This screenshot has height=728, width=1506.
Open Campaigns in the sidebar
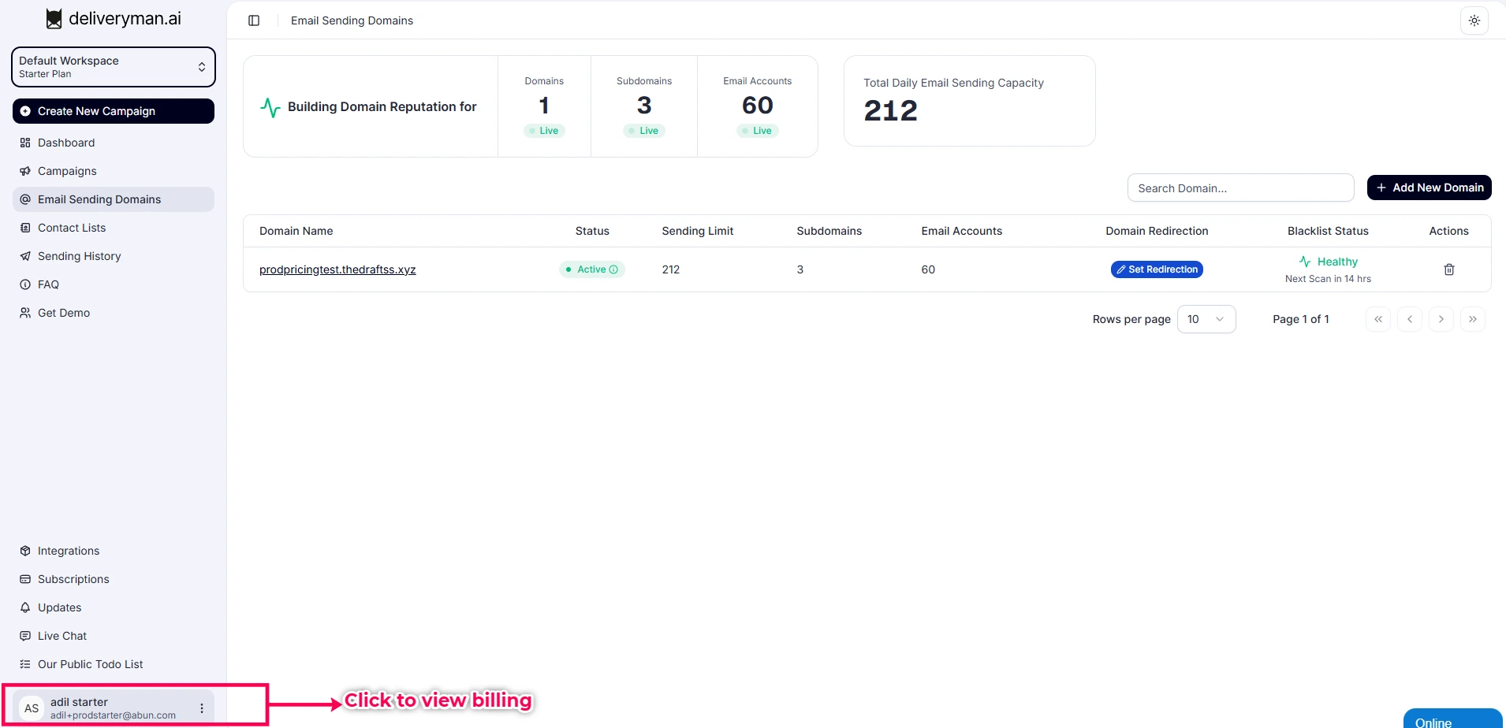(x=67, y=171)
